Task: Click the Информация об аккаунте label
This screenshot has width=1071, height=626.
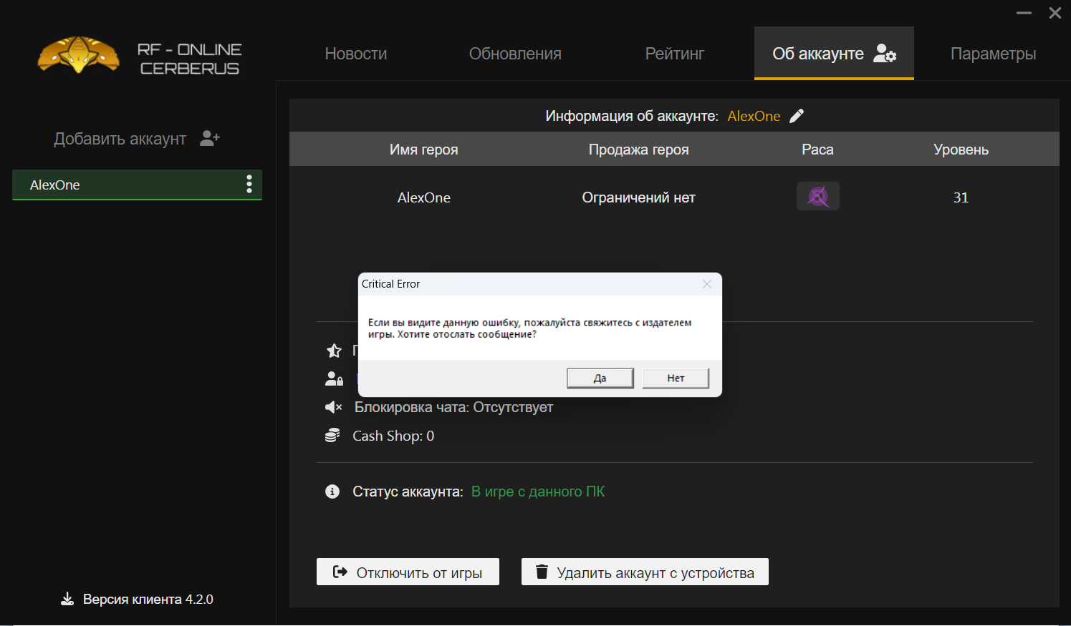Action: pos(632,116)
